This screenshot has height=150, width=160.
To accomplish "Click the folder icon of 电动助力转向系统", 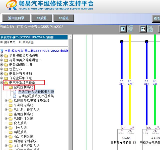I will coord(10,110).
